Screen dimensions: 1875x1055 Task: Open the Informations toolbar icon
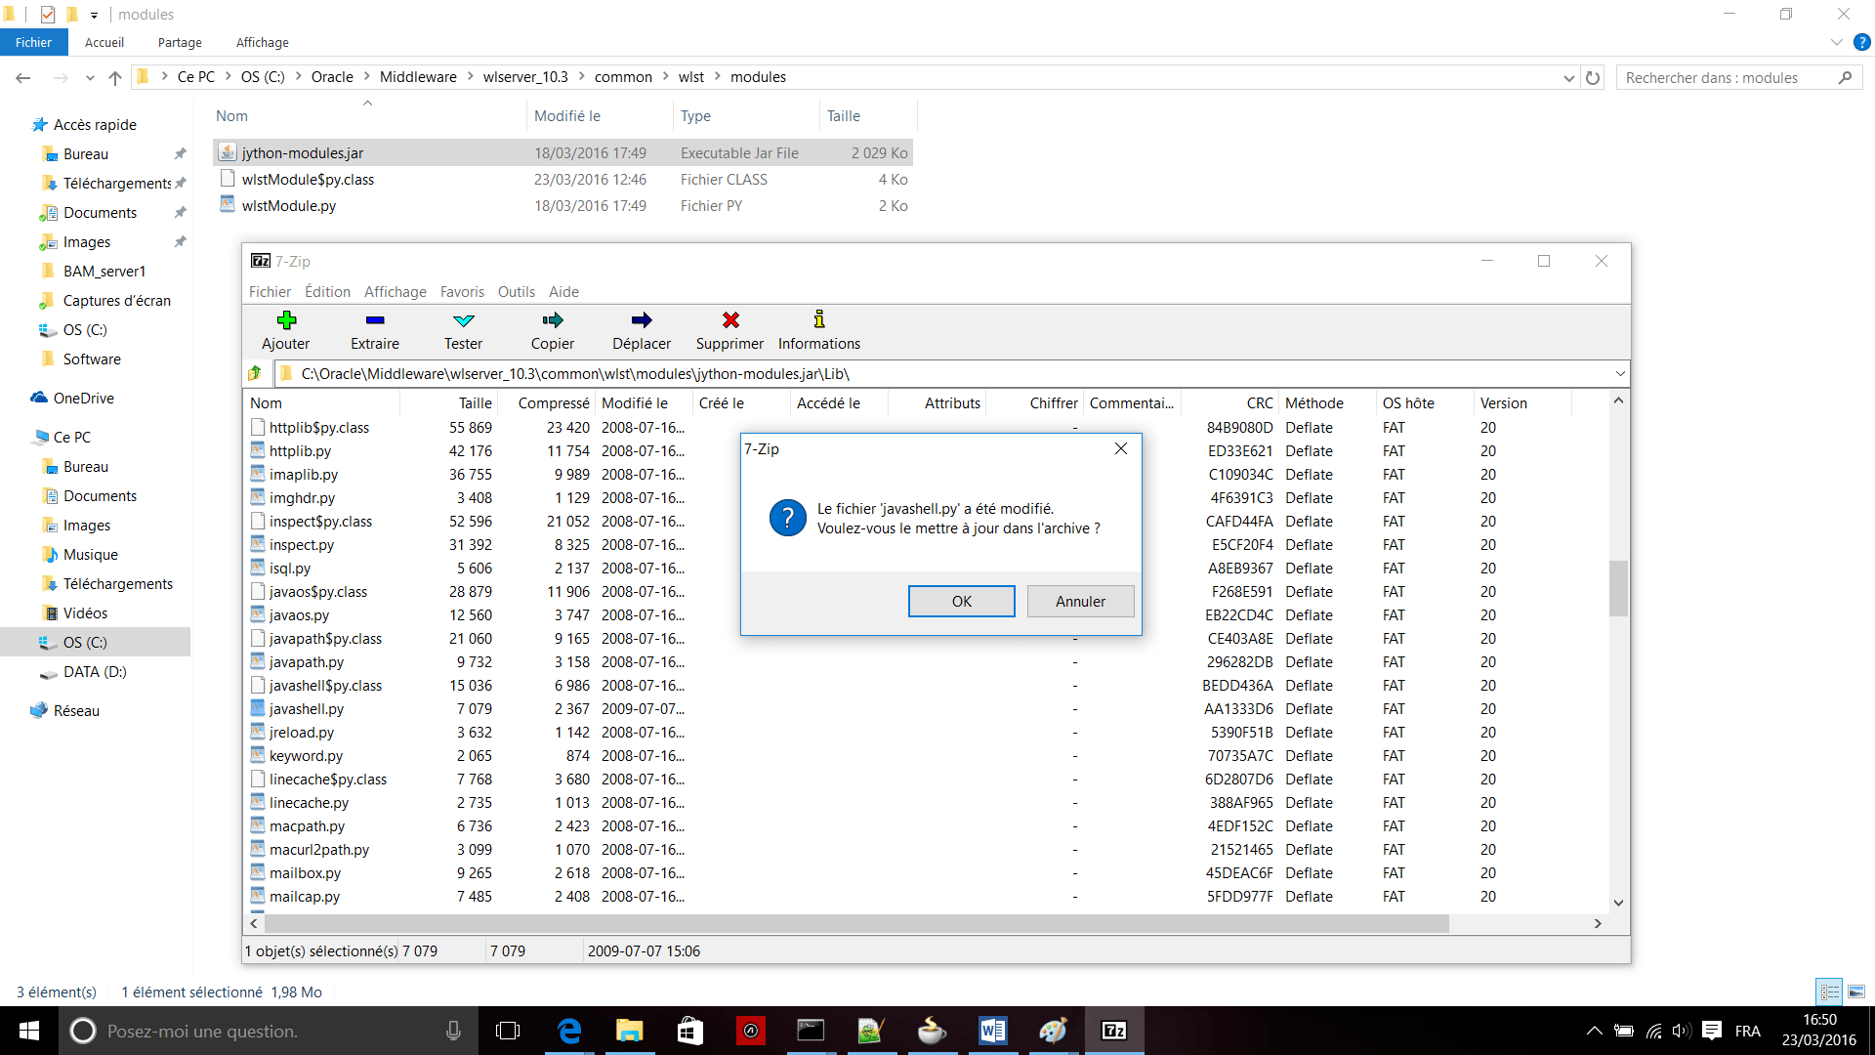(819, 320)
